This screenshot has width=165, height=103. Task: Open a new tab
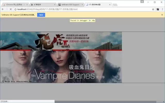coord(115,5)
